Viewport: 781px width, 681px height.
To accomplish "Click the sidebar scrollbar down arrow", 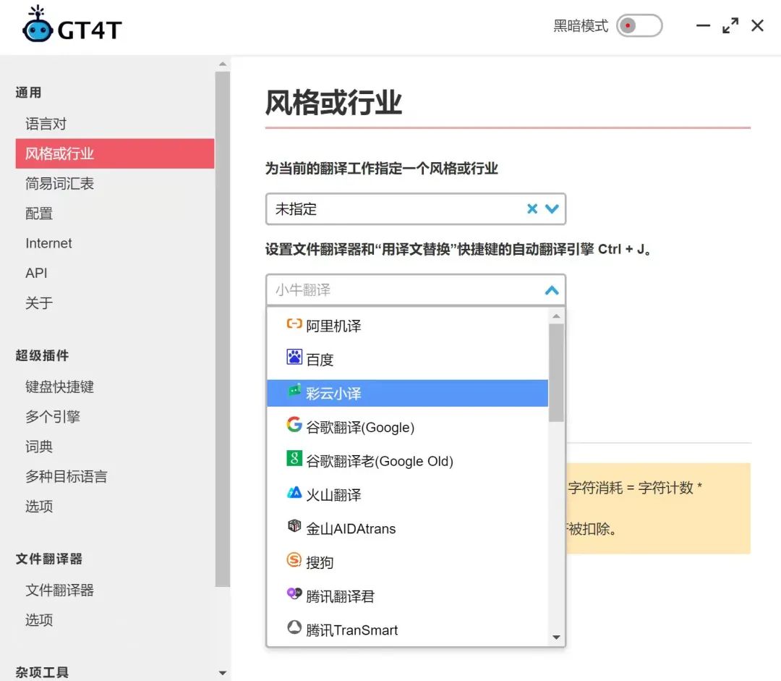I will point(223,673).
